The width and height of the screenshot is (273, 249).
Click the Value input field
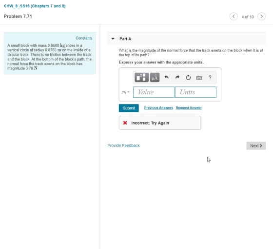point(154,92)
